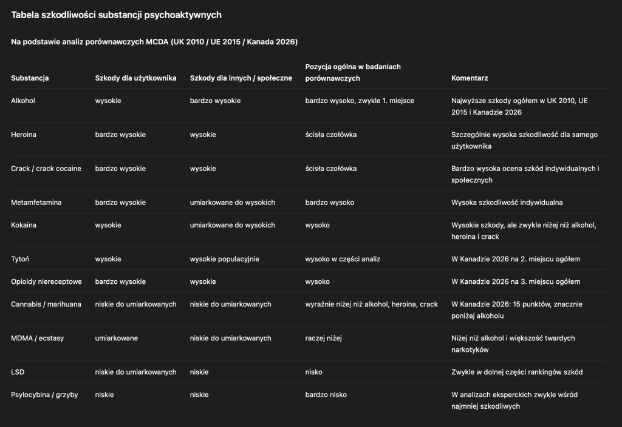
Task: Click the 'Szkody dla innych / społeczne' header
Action: click(x=241, y=78)
